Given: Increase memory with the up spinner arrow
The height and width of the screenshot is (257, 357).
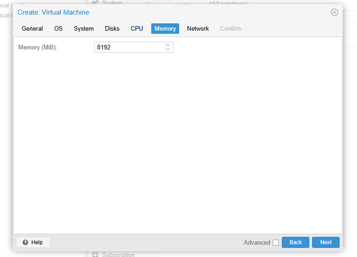Looking at the screenshot, I should [168, 45].
